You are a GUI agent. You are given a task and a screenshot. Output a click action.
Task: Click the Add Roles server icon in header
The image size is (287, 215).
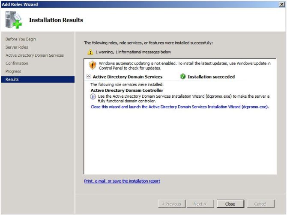[x=14, y=20]
